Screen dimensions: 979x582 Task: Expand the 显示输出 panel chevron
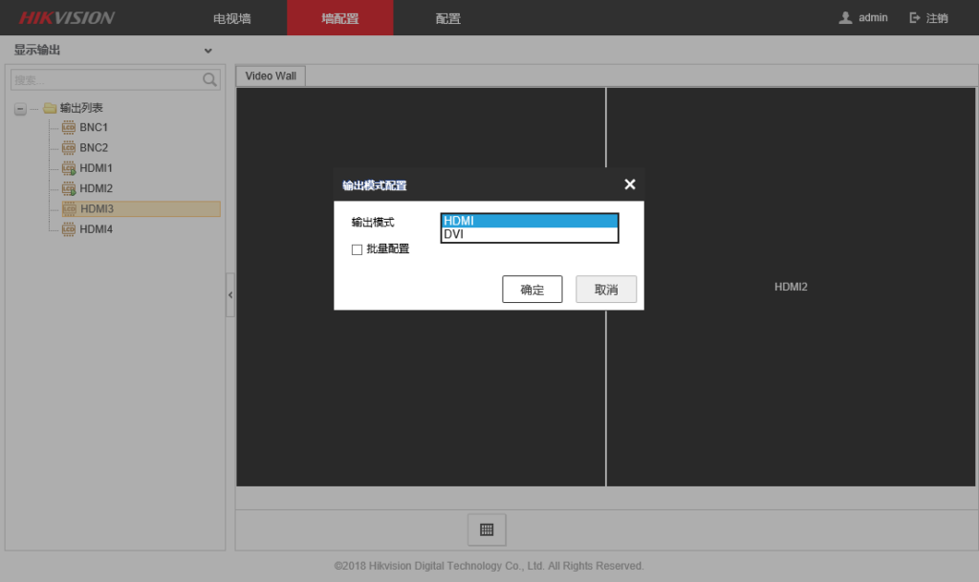click(208, 50)
